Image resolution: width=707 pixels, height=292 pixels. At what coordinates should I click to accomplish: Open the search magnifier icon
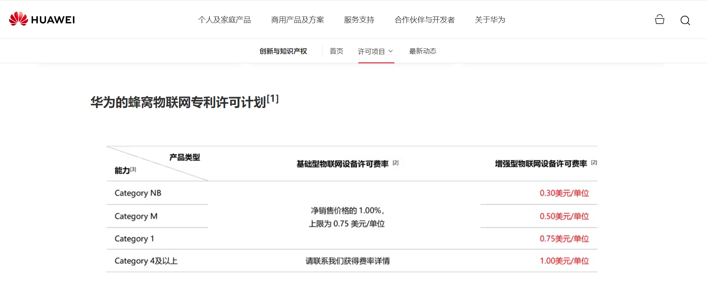(685, 20)
